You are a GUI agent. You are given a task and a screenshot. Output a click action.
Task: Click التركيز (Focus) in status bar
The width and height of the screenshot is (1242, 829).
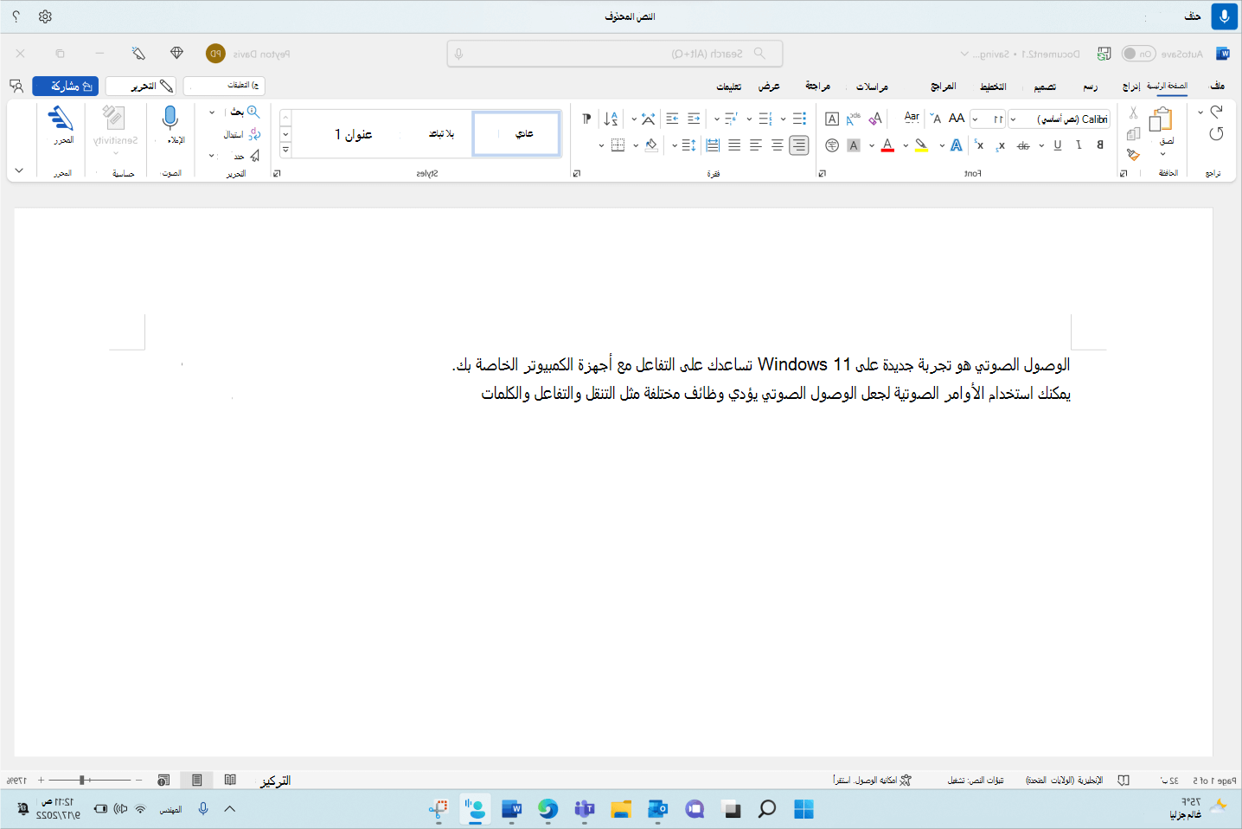[276, 781]
